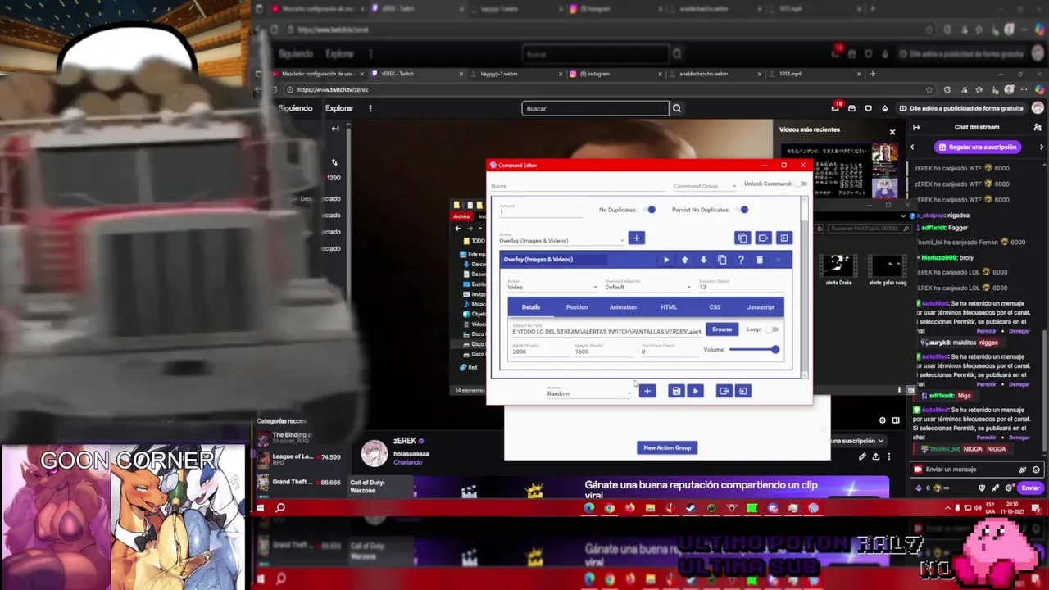
Task: Add action plus button beside Overlay dropdown
Action: coord(636,238)
